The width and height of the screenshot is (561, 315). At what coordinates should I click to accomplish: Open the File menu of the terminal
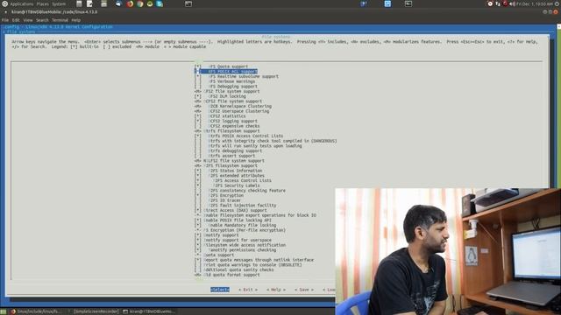[x=5, y=20]
